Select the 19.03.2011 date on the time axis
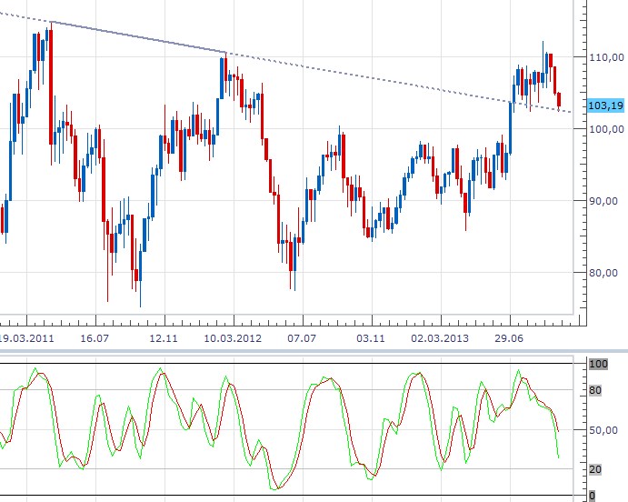The image size is (628, 502). (25, 337)
